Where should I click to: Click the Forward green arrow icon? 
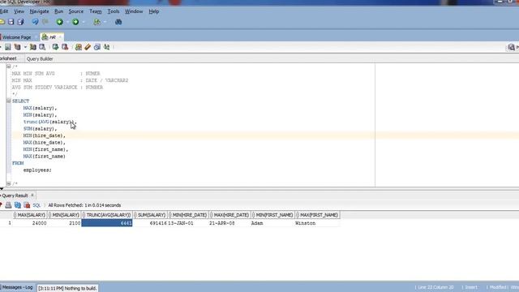75,22
